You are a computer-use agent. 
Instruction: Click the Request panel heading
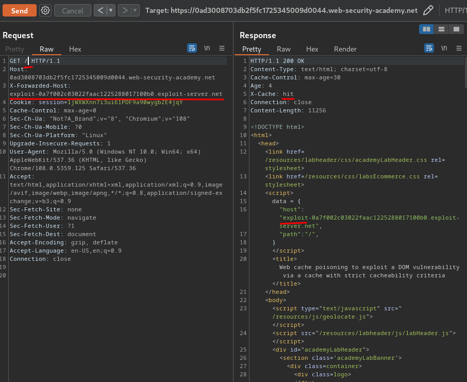click(18, 35)
